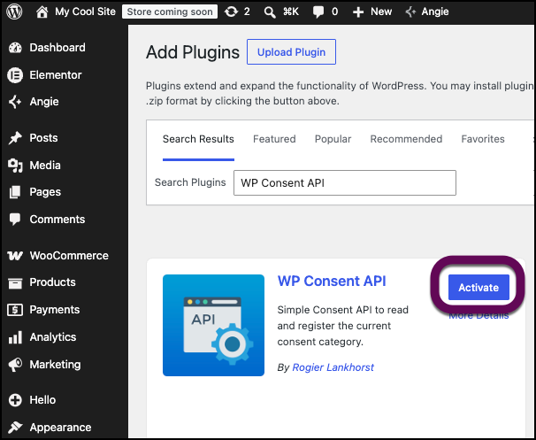Click the Appearance paintbrush icon
Screen dimensions: 536x440
click(x=15, y=428)
